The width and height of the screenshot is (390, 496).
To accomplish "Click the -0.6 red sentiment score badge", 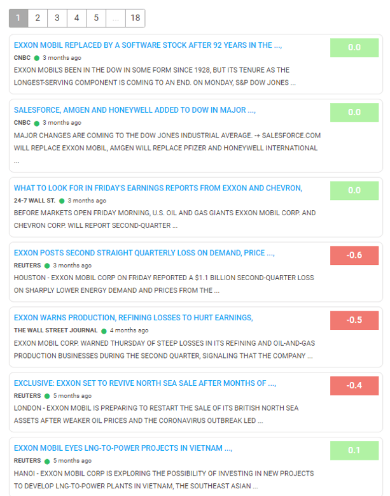I will tap(354, 255).
